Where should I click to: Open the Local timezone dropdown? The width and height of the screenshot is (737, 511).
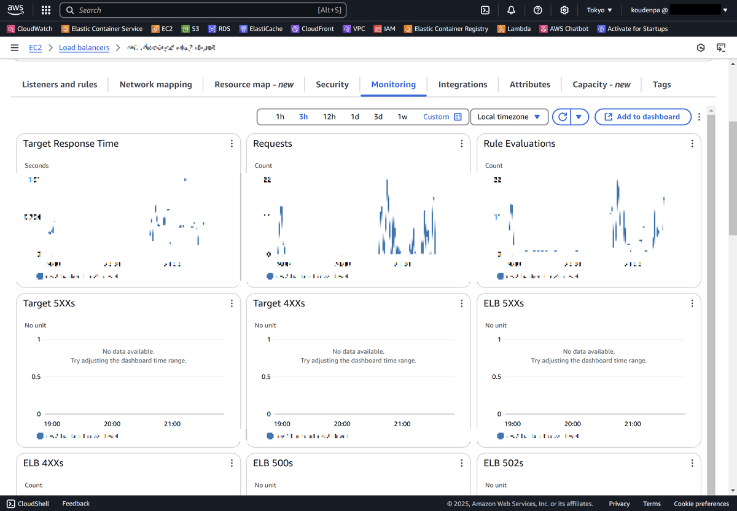point(509,116)
